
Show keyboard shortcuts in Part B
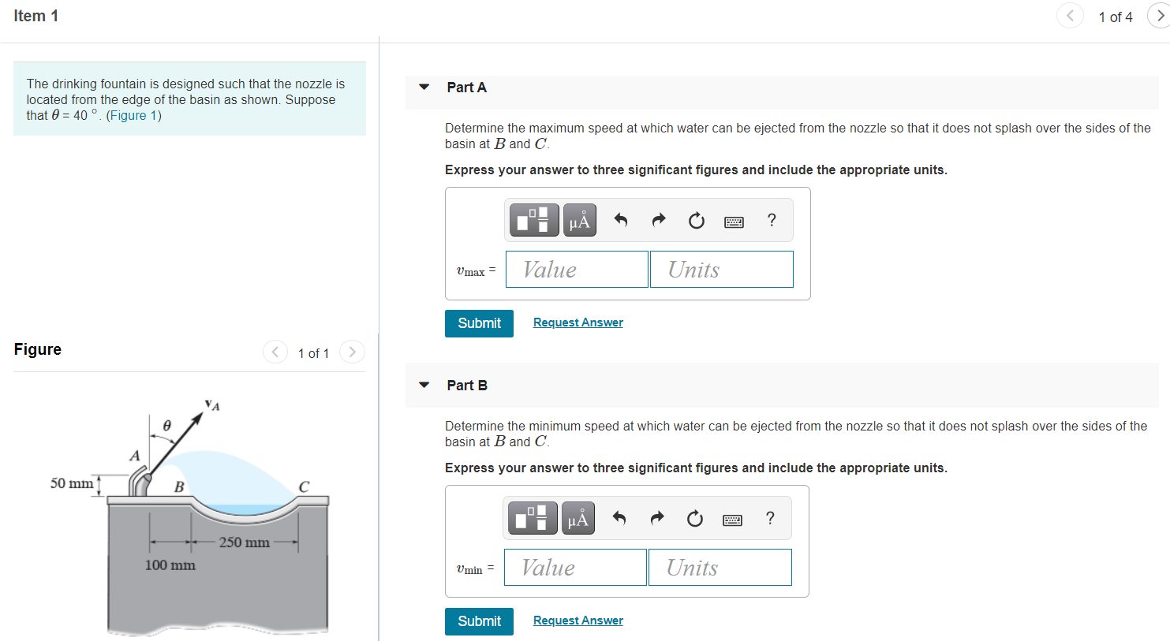(x=732, y=520)
